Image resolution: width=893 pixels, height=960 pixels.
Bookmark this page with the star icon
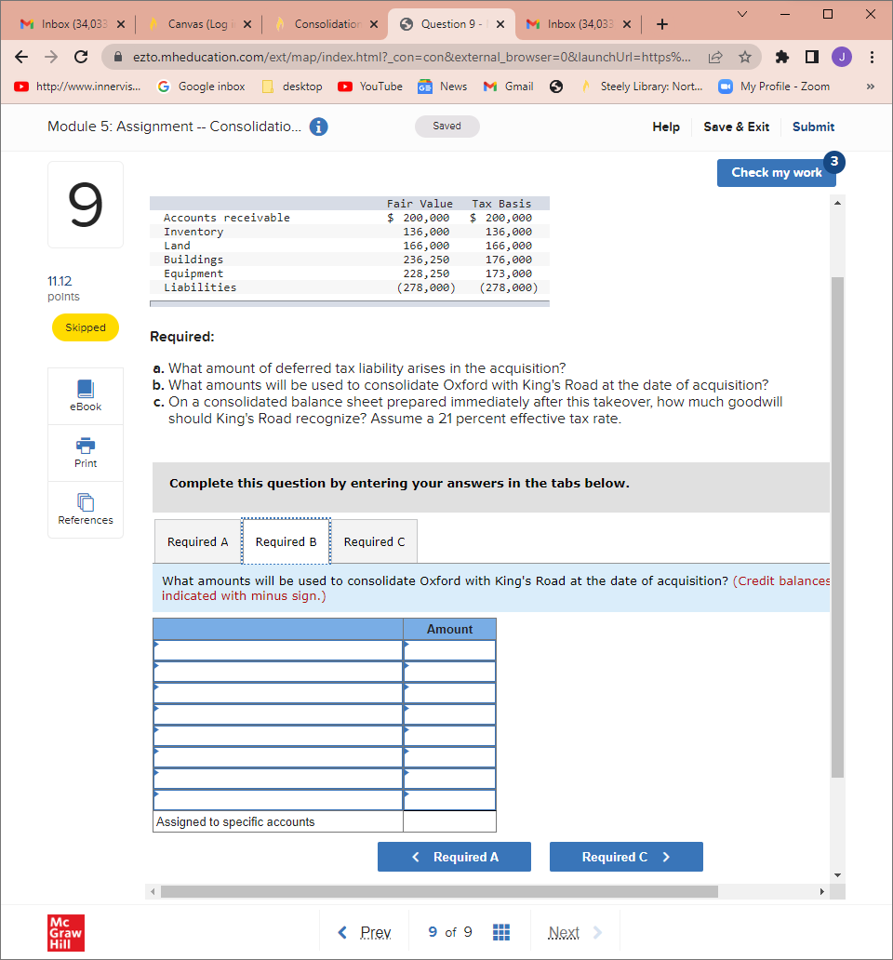747,57
